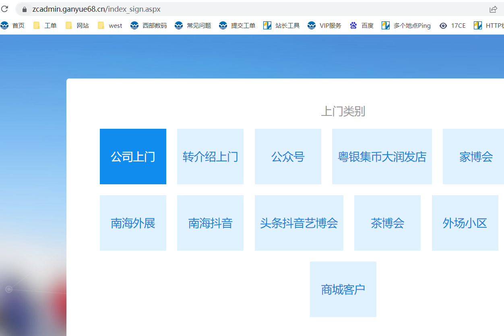Select the 转介绍上门 category tile
Screen dimensions: 504x336
(x=210, y=157)
